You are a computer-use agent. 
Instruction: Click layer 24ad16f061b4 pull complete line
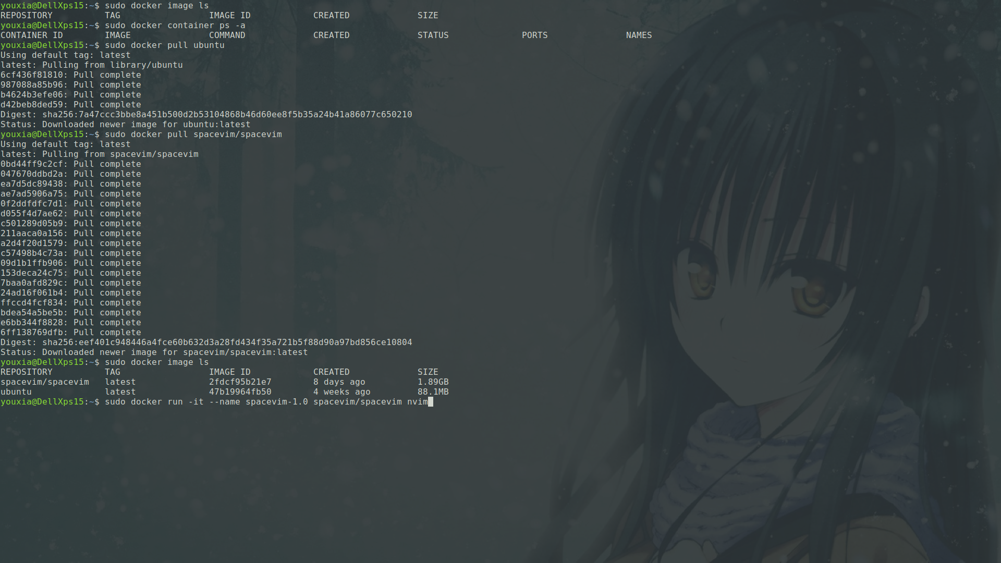pos(71,293)
